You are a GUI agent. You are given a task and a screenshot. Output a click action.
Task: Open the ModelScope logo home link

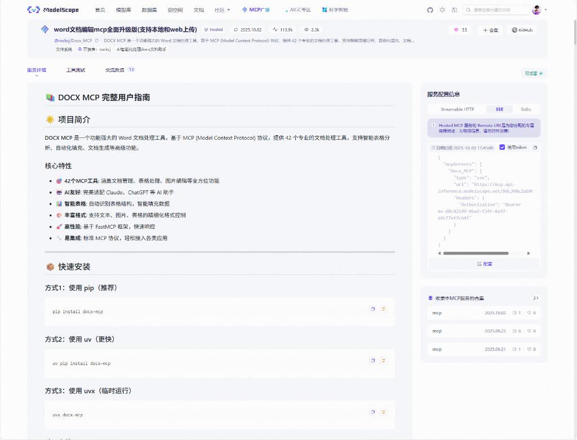[x=53, y=10]
